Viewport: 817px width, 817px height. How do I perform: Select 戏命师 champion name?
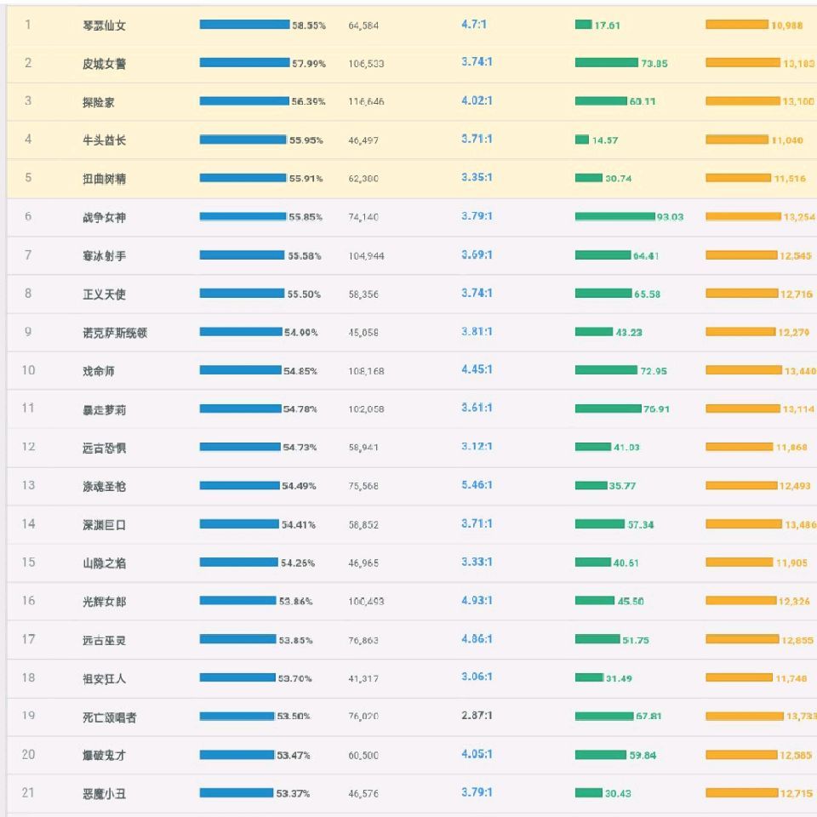[x=99, y=371]
